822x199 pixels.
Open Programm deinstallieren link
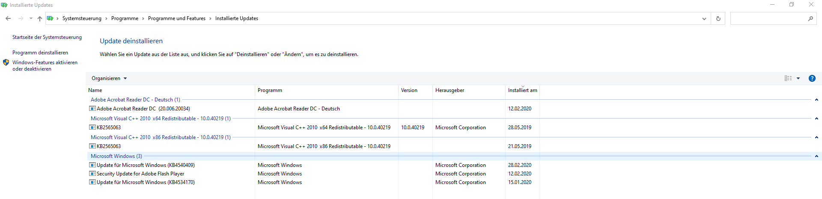click(40, 53)
